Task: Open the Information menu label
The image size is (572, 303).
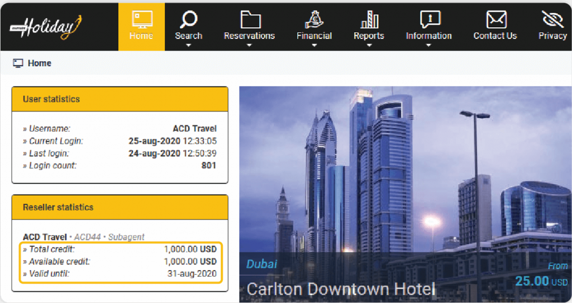Action: coord(428,36)
